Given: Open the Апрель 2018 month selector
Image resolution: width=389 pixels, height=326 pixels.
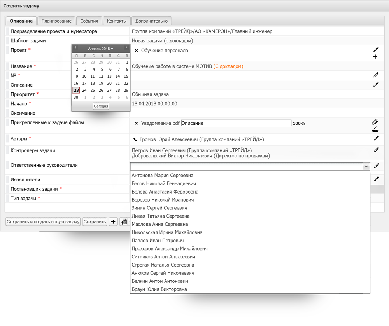Looking at the screenshot, I should click(100, 49).
